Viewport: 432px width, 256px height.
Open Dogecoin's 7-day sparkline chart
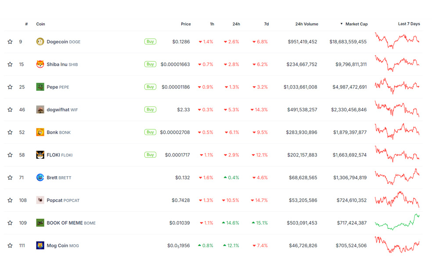click(397, 41)
